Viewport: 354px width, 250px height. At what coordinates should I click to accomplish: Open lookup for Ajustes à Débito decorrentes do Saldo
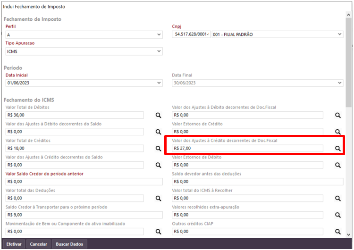click(x=158, y=132)
